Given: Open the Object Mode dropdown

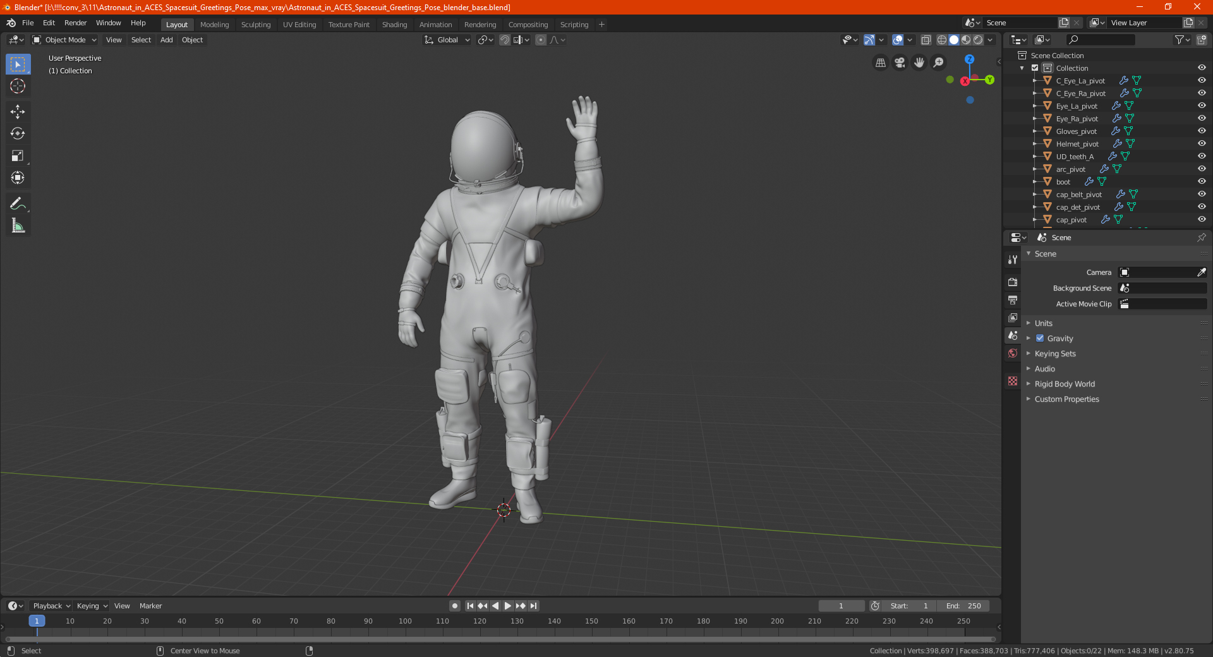Looking at the screenshot, I should click(64, 40).
